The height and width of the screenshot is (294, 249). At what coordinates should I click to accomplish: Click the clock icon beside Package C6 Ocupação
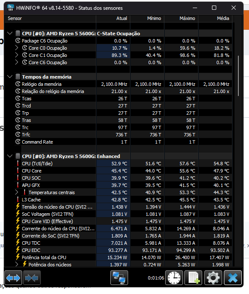(17, 41)
